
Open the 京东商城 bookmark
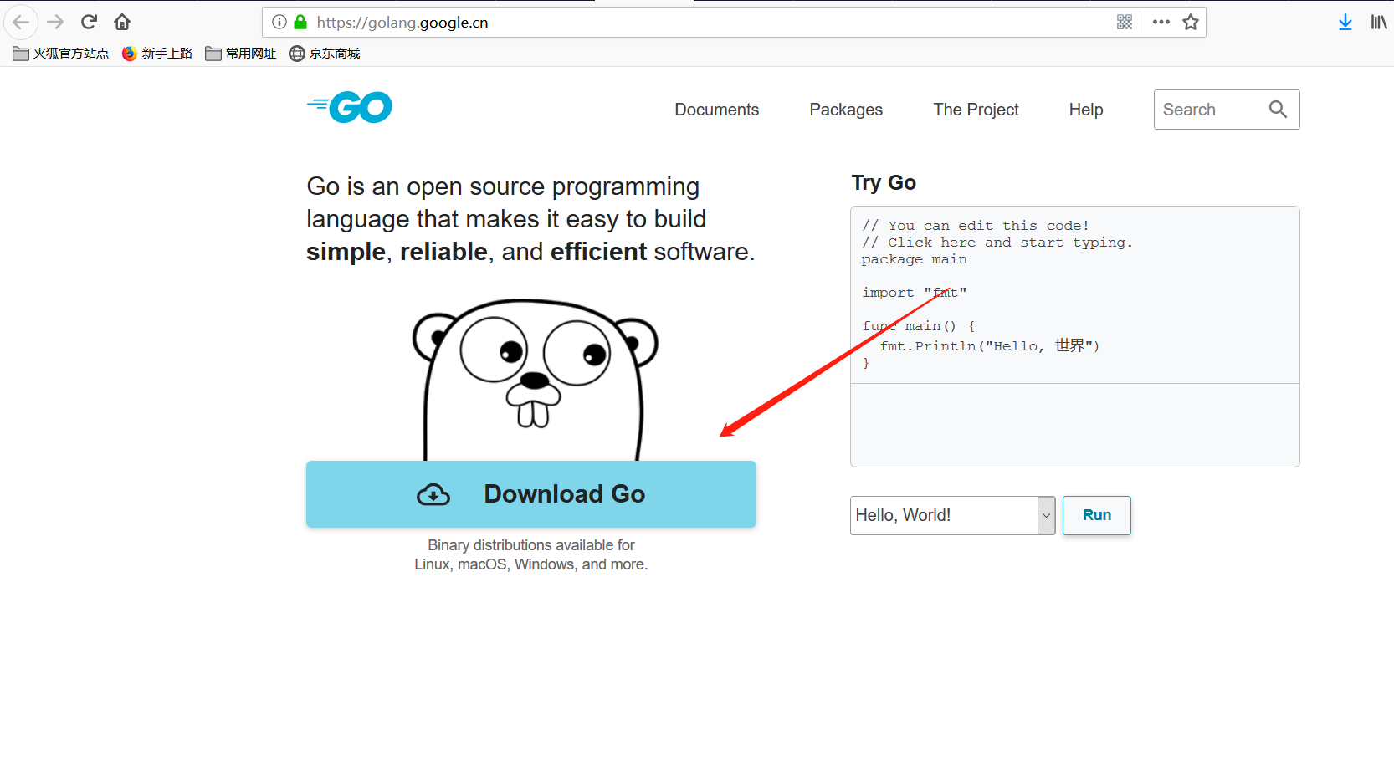pyautogui.click(x=325, y=54)
